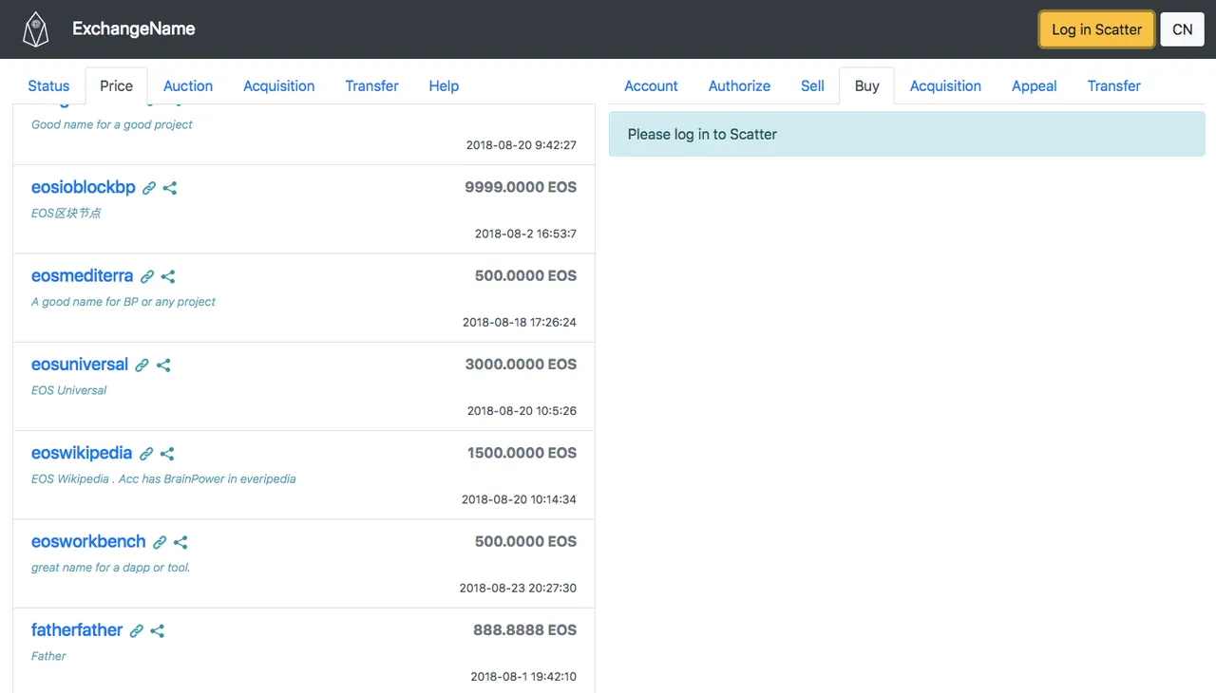Click the 888.8888 EOS price

click(524, 629)
